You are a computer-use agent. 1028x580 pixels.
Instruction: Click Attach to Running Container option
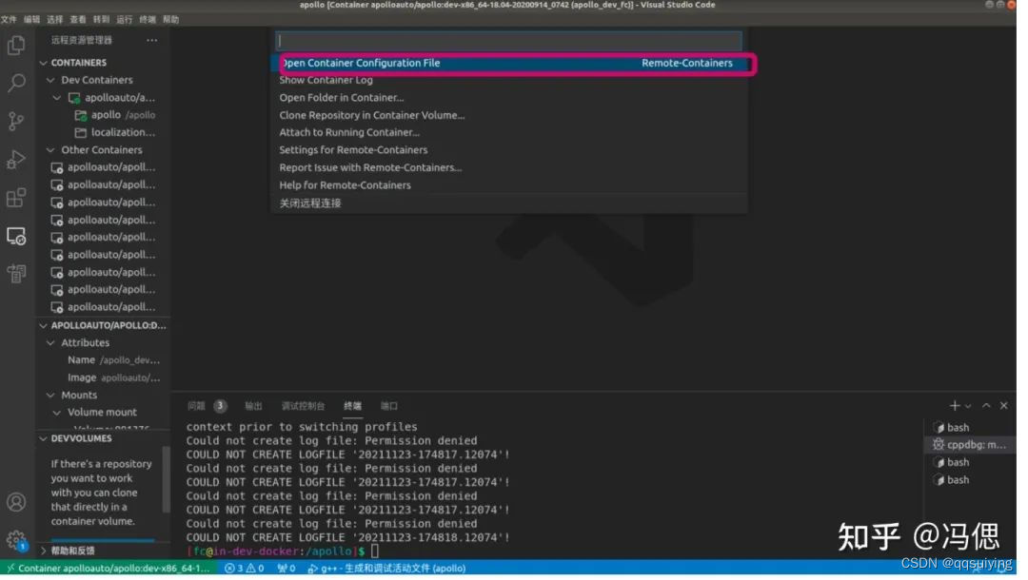(x=347, y=132)
